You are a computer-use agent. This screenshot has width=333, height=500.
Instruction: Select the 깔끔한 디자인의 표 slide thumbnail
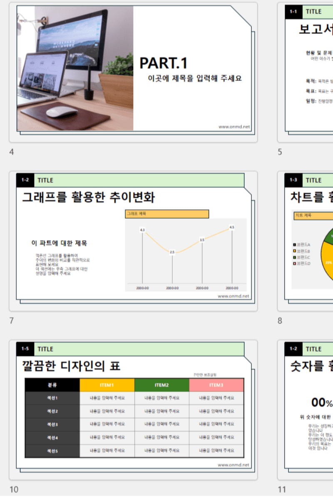(133, 410)
